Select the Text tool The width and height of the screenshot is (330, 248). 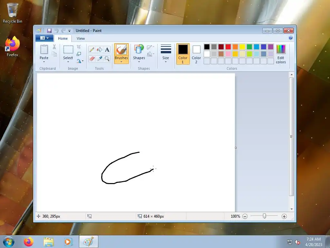(x=107, y=49)
